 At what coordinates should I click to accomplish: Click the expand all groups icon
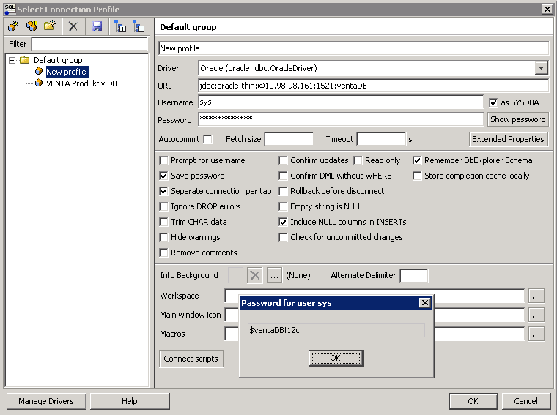[x=120, y=27]
